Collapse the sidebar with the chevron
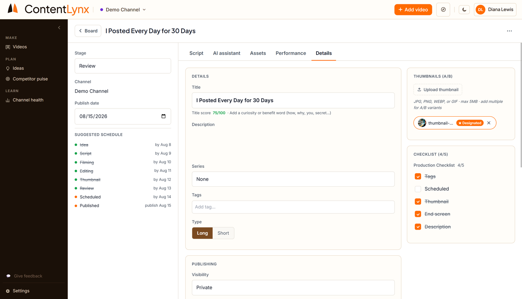The width and height of the screenshot is (522, 299). pos(59,28)
